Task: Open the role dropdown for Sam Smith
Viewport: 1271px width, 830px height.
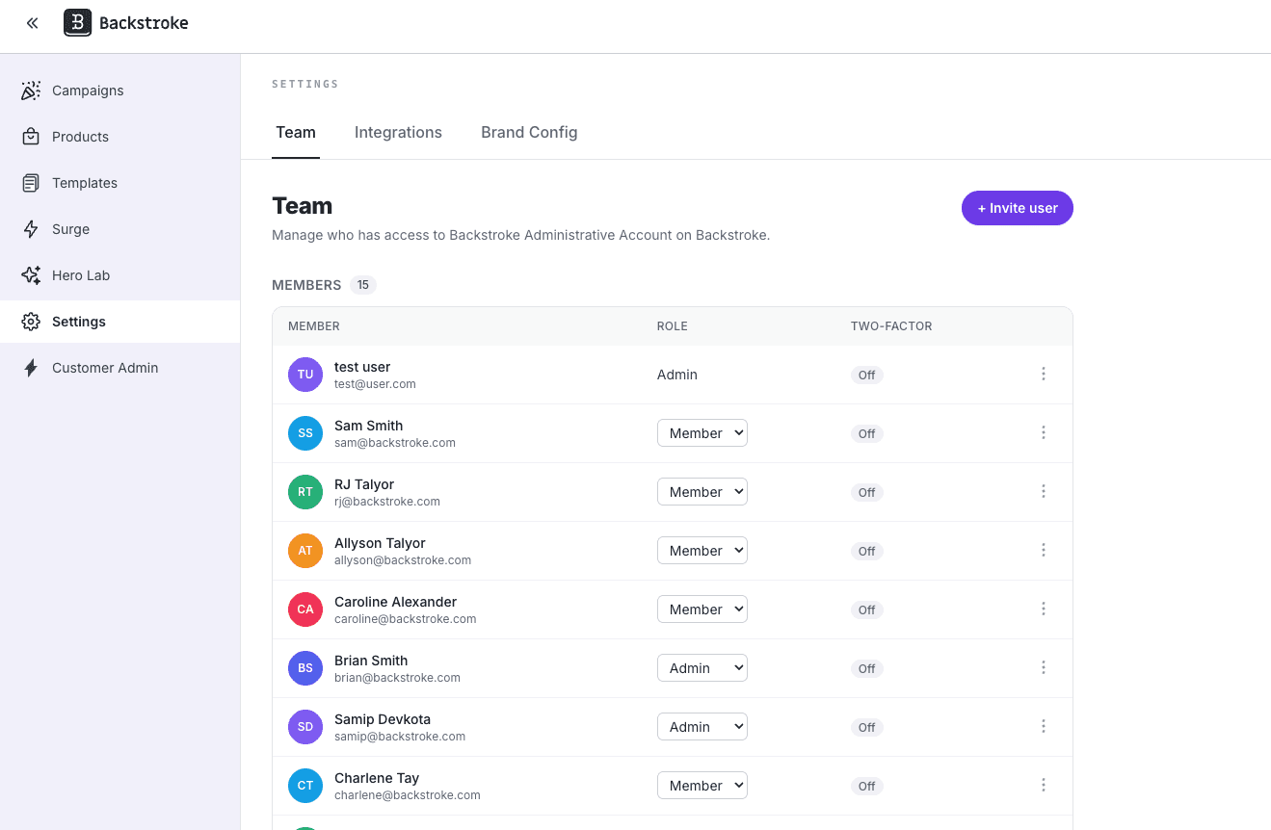Action: click(702, 433)
